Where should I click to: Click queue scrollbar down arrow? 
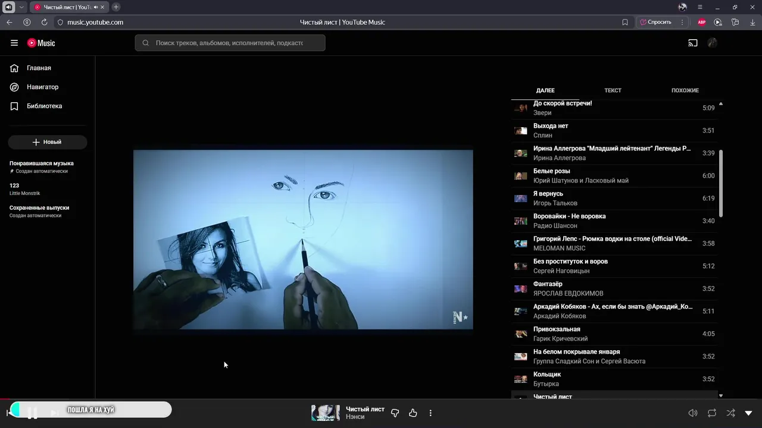point(721,395)
